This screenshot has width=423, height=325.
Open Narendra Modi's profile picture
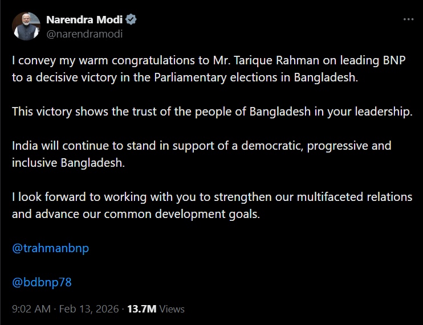click(26, 26)
